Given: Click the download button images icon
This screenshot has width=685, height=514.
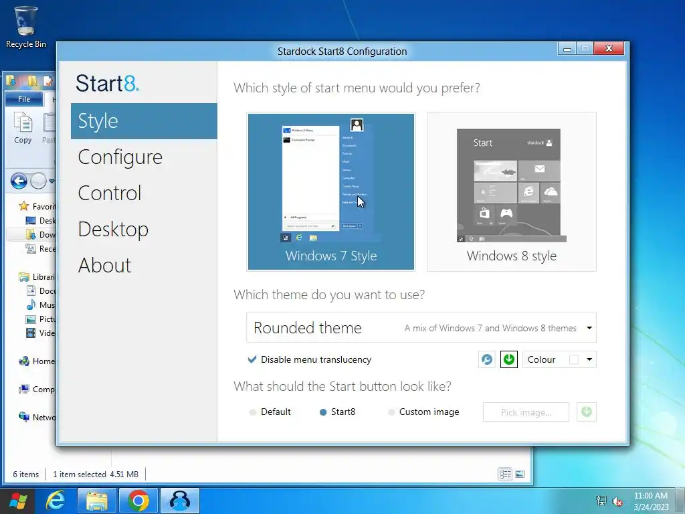Looking at the screenshot, I should (586, 412).
